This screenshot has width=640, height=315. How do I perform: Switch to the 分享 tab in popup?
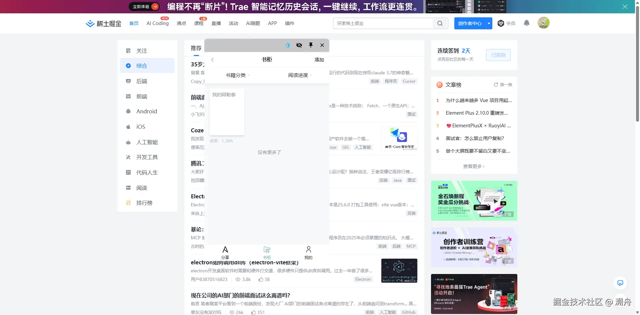click(x=225, y=253)
